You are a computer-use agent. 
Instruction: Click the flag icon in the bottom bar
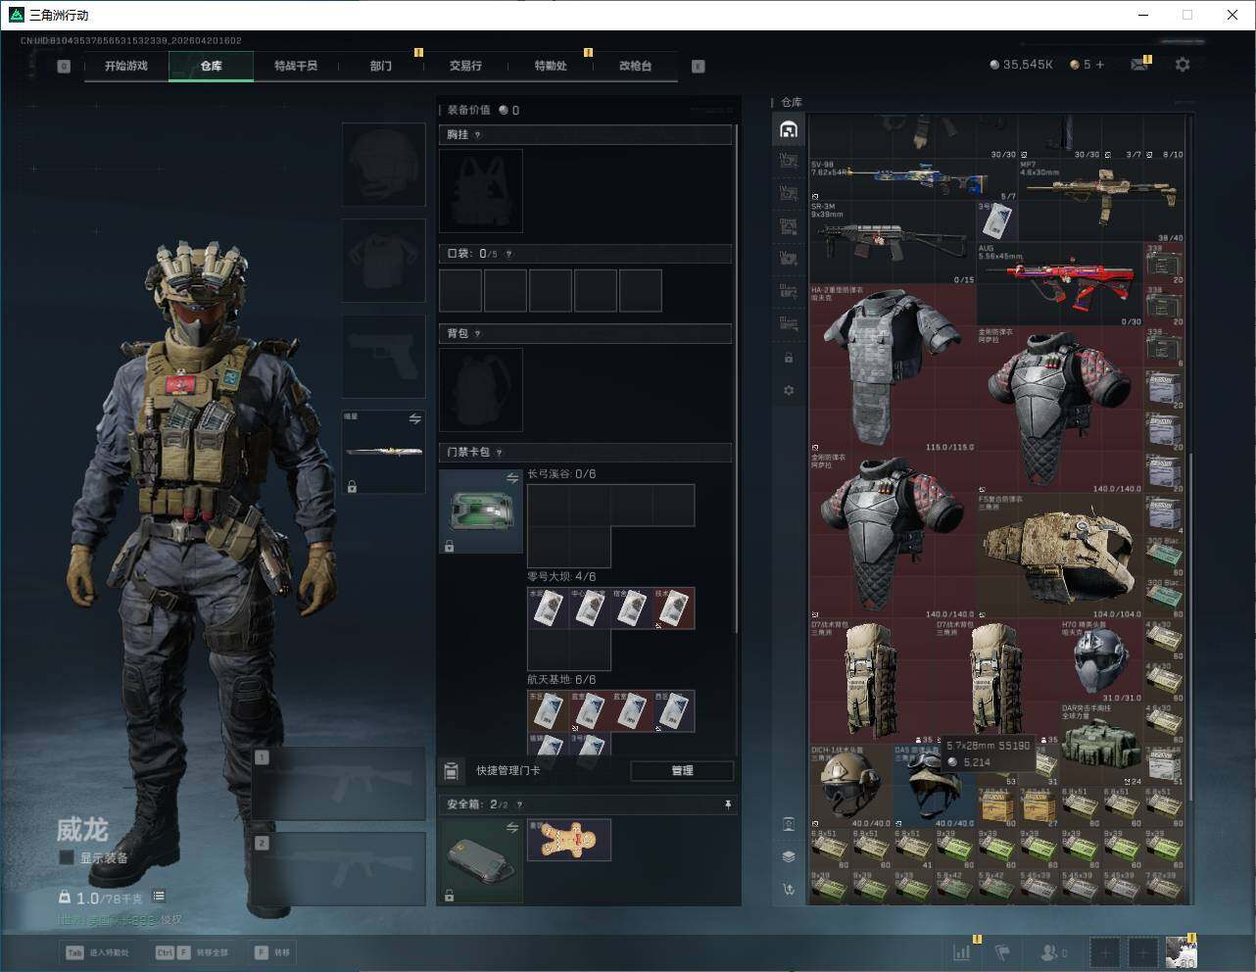point(1002,951)
